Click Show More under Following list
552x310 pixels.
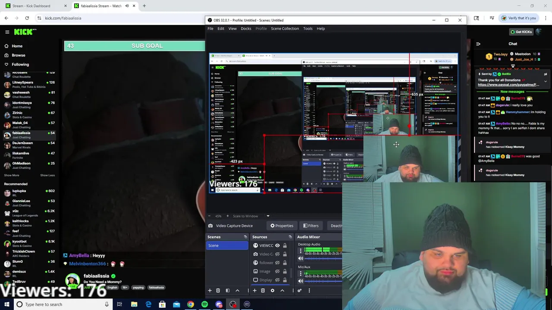12,175
